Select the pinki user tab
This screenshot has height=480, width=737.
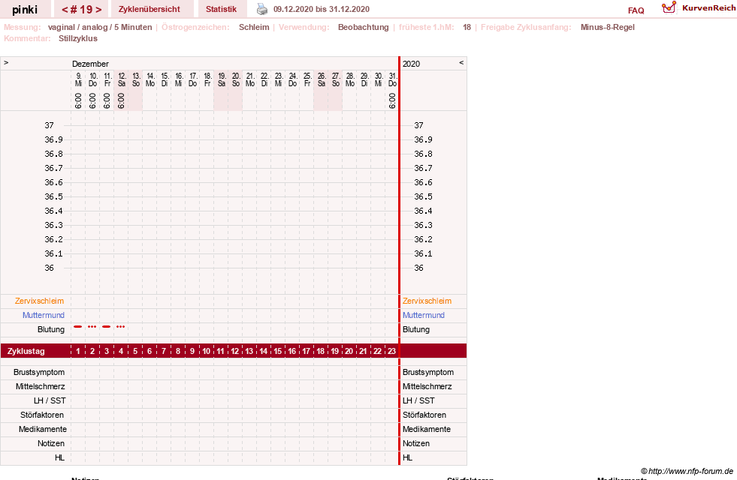pyautogui.click(x=25, y=10)
